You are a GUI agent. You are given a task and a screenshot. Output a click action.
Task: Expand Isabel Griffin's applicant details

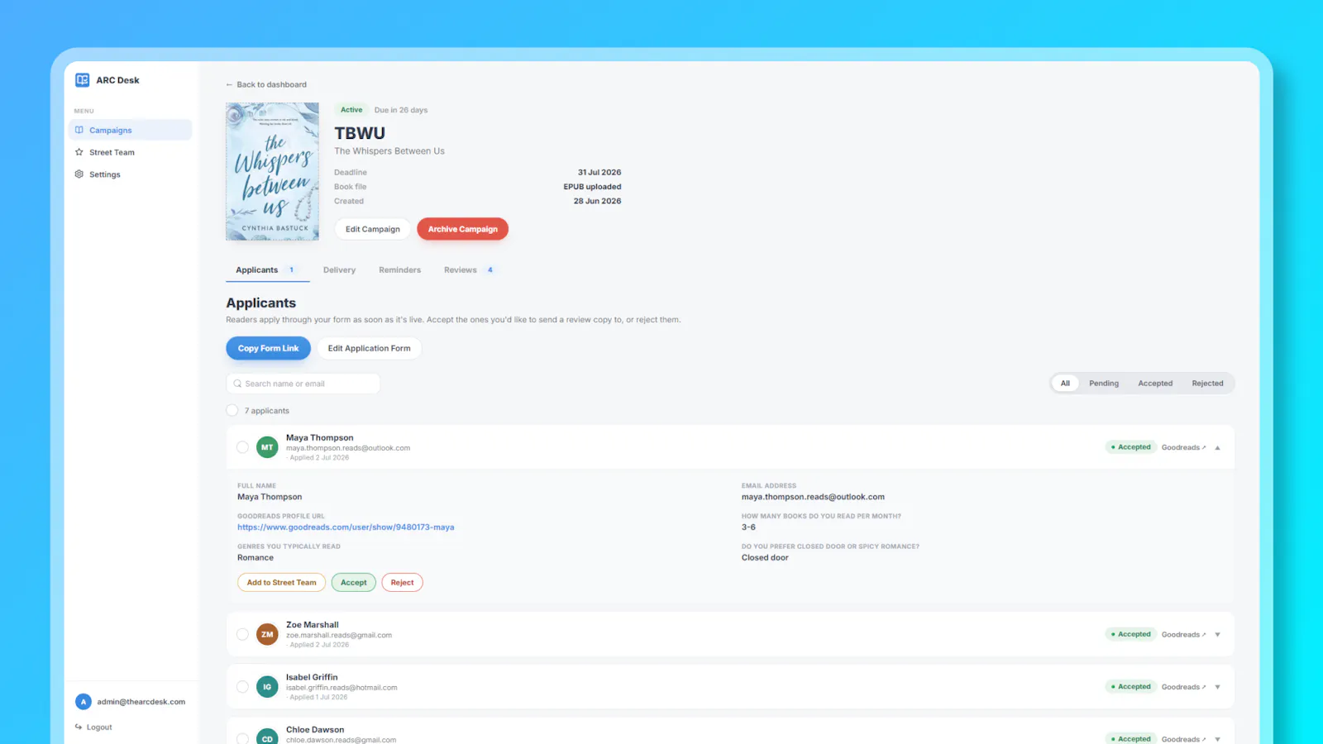[1217, 687]
